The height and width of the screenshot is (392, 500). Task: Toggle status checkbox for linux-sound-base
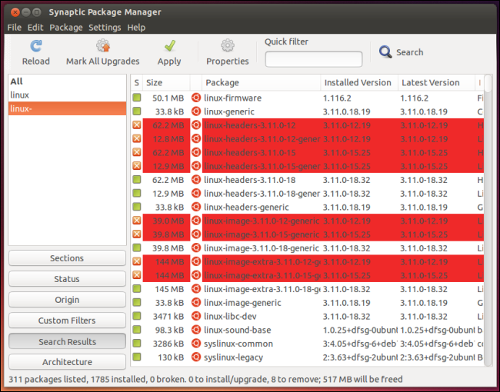(137, 330)
